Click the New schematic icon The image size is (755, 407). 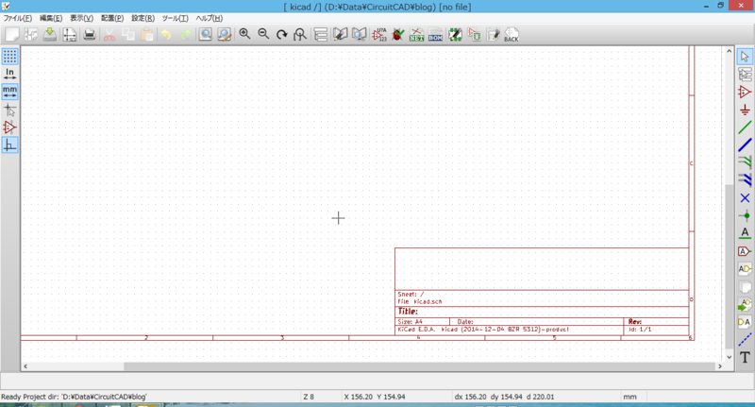(x=12, y=34)
